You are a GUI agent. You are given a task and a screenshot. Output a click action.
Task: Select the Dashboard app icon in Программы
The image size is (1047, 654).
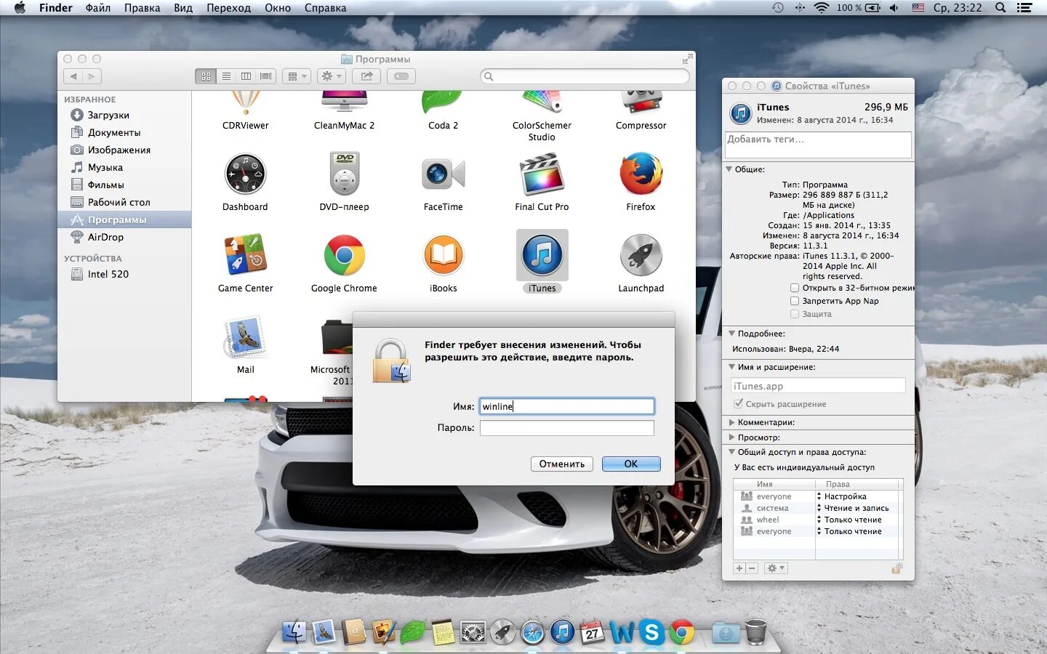pyautogui.click(x=245, y=174)
